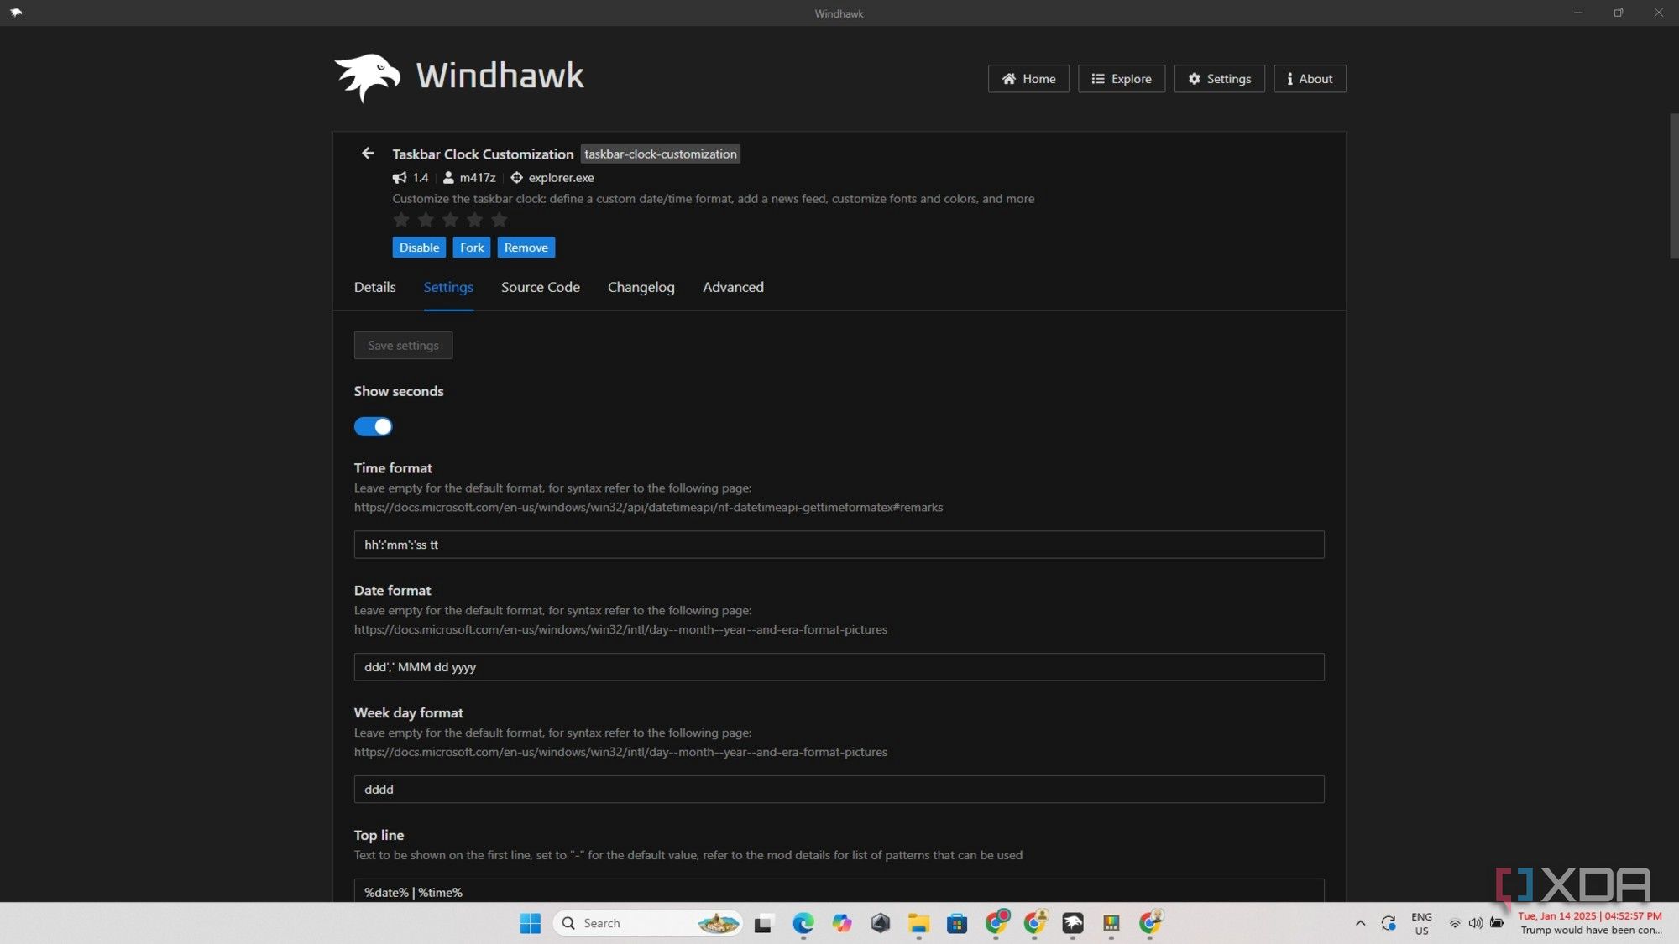Open the Advanced tab
The image size is (1679, 944).
pyautogui.click(x=733, y=287)
